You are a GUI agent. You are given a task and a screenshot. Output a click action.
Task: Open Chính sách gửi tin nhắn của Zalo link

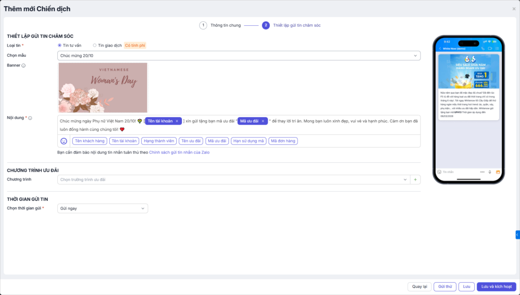point(179,153)
